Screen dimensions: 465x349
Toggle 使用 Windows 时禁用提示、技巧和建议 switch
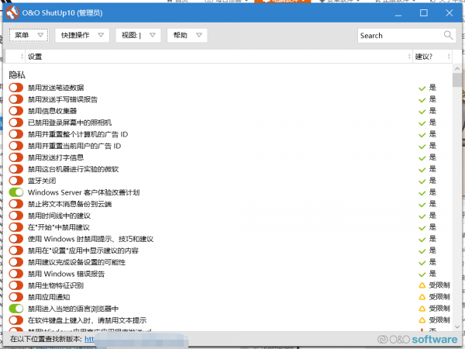pyautogui.click(x=16, y=239)
